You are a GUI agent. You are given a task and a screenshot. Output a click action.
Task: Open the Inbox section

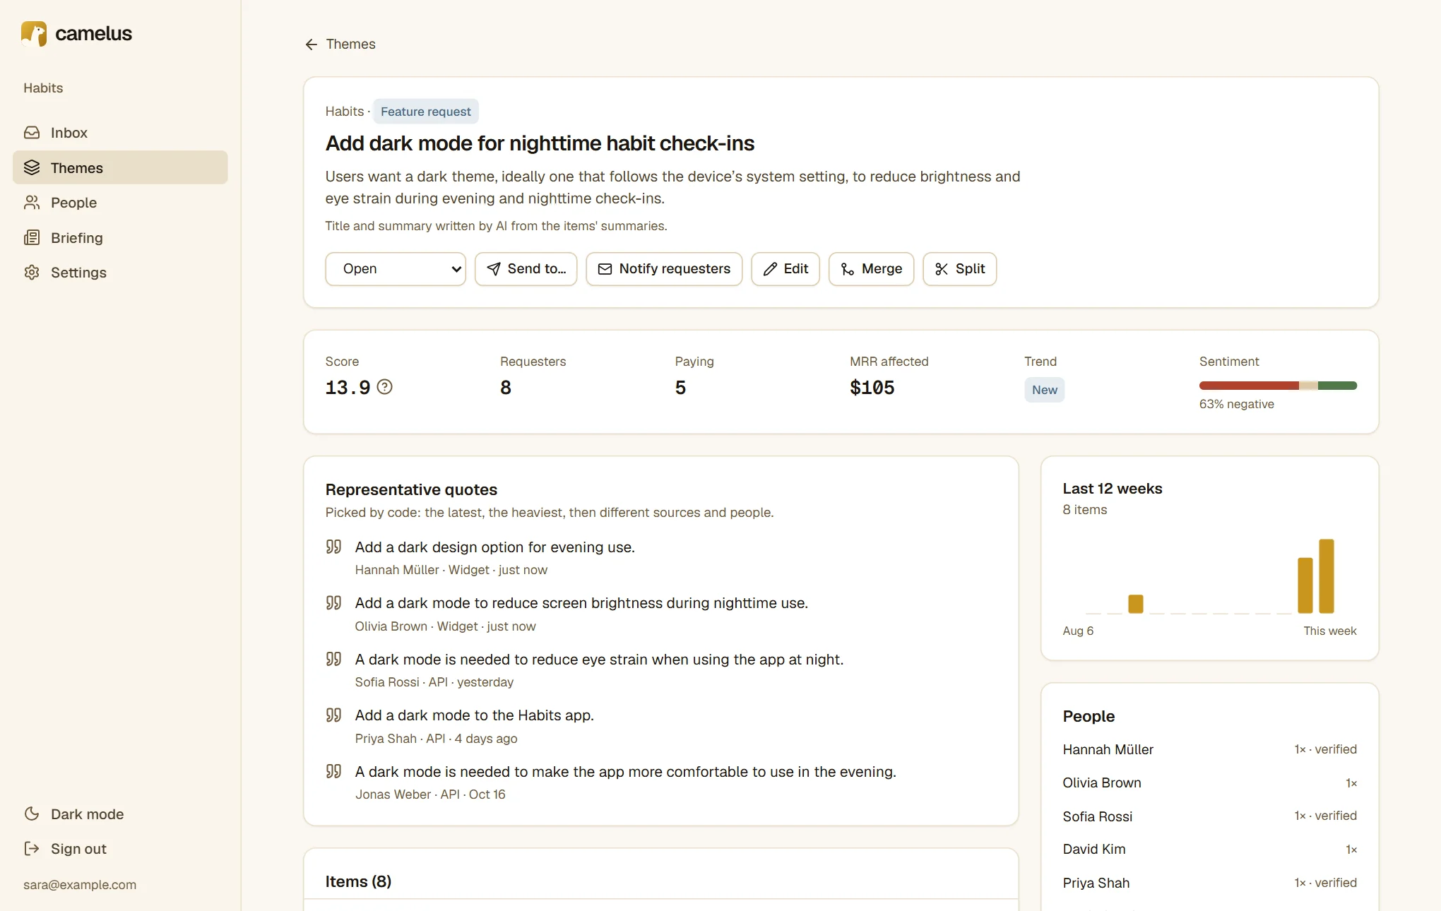[120, 133]
